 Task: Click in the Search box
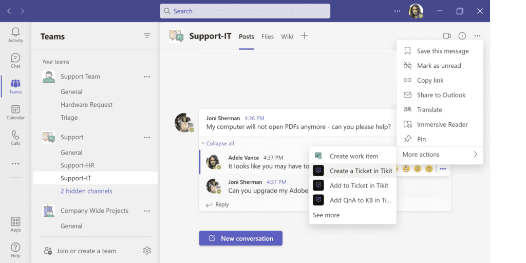coord(245,11)
